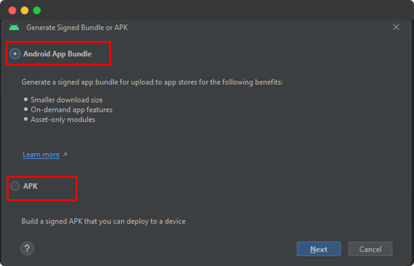
Task: Choose the APK radio button
Action: pyautogui.click(x=15, y=186)
